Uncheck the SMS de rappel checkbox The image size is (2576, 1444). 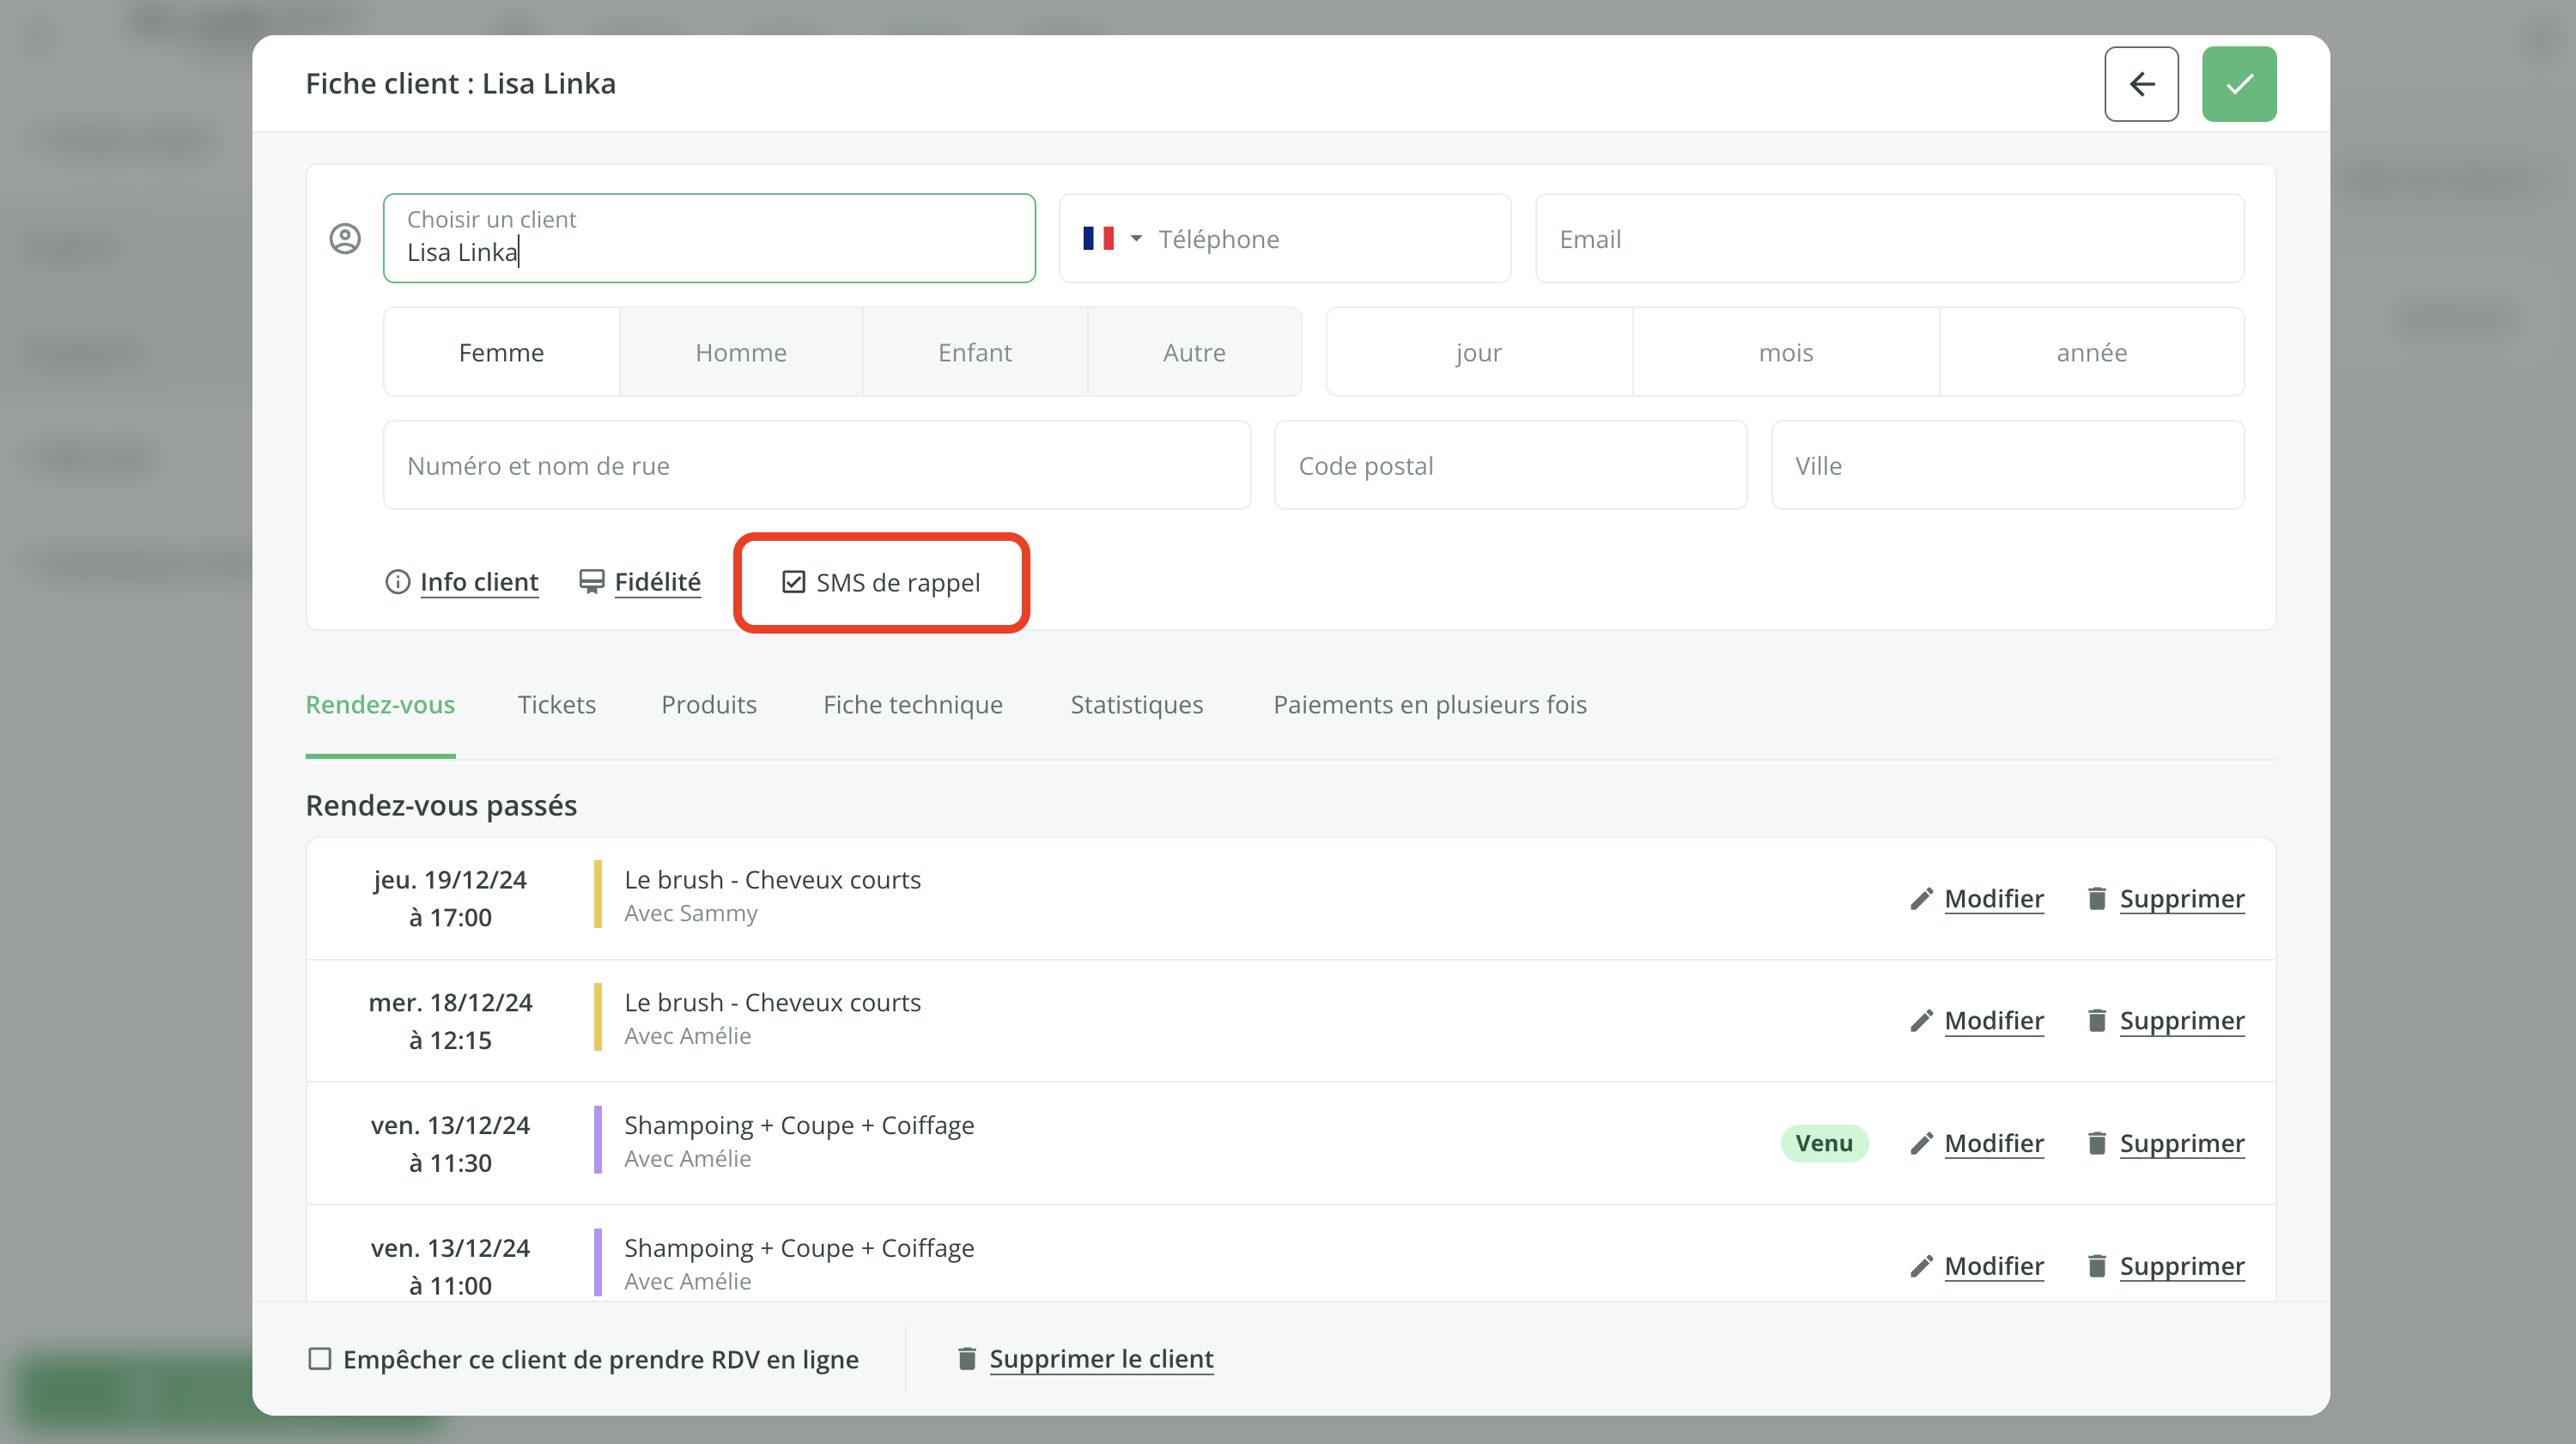coord(793,582)
